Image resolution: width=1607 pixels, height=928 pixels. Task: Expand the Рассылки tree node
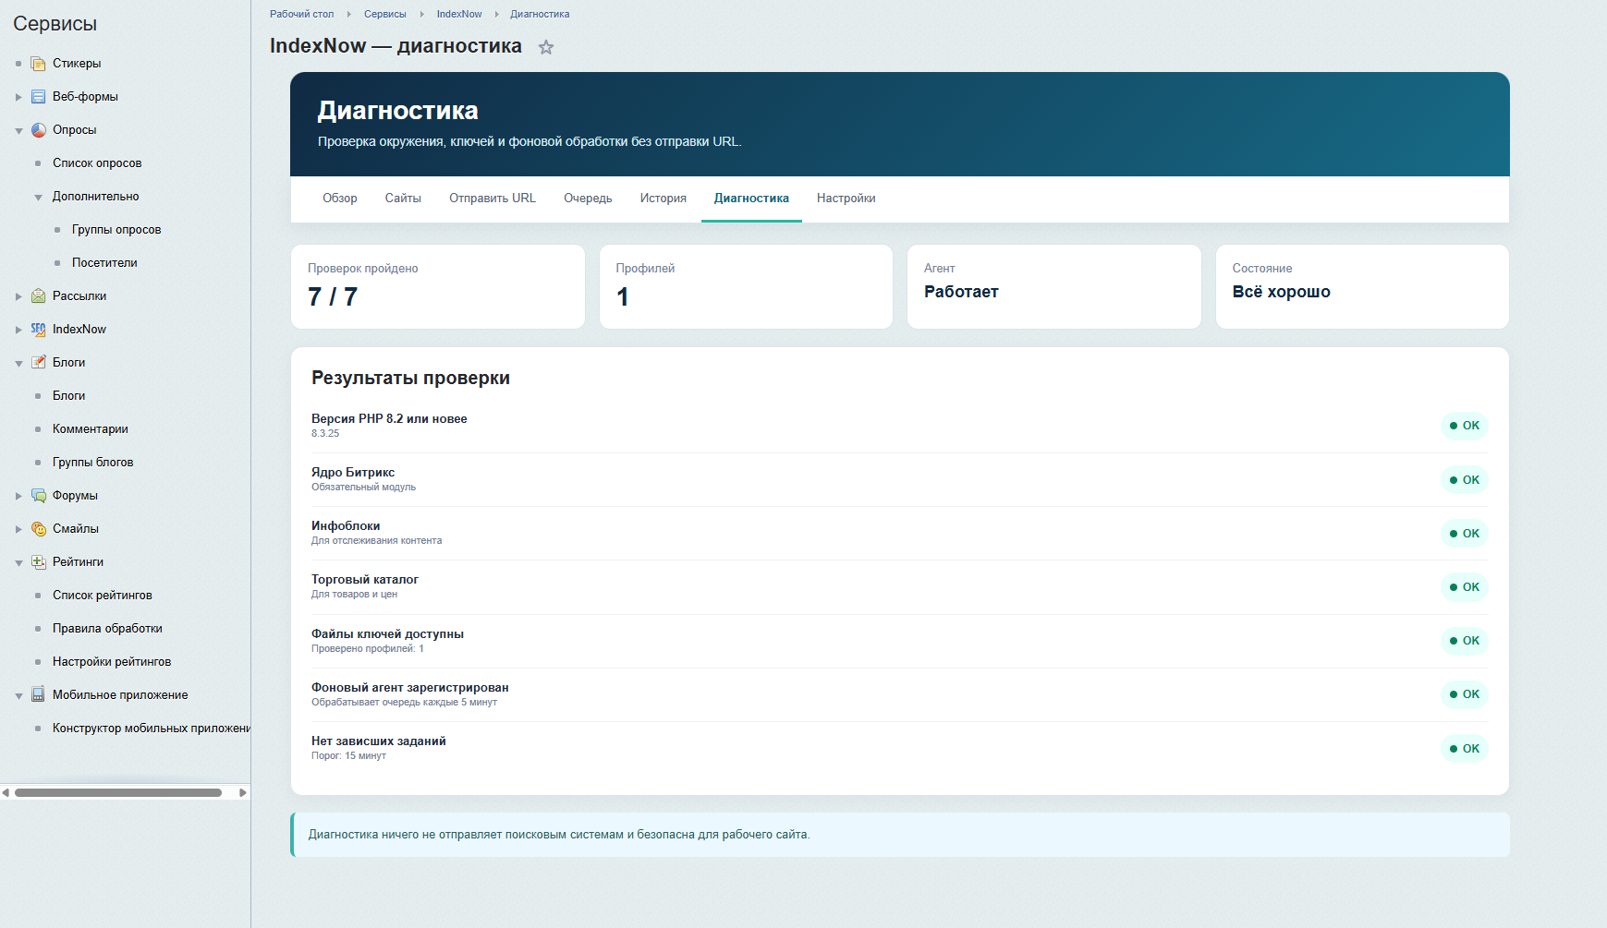(x=18, y=296)
